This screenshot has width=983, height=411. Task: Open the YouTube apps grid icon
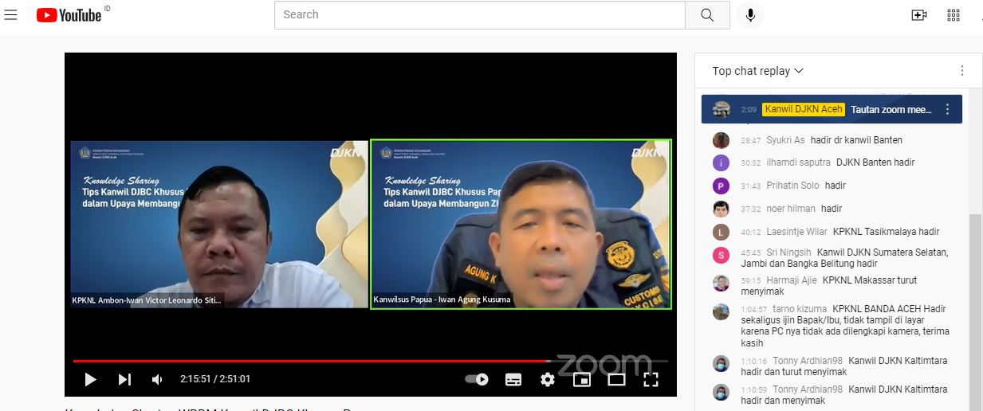tap(953, 15)
